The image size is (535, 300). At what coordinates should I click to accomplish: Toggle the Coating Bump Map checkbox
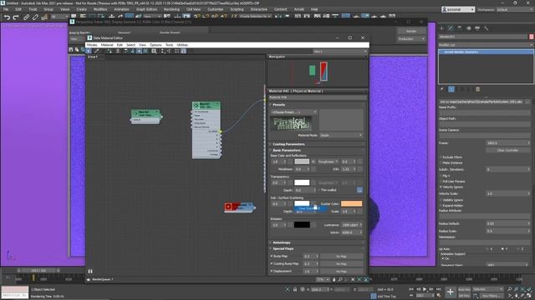click(272, 263)
